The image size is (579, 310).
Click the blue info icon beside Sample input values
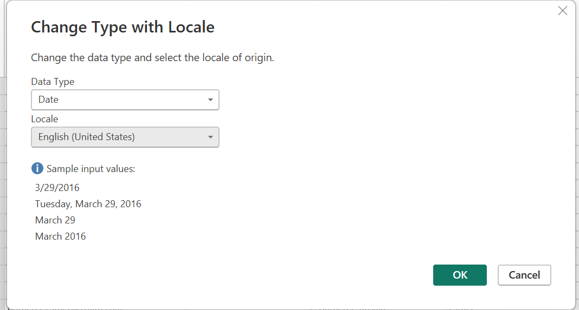[37, 168]
